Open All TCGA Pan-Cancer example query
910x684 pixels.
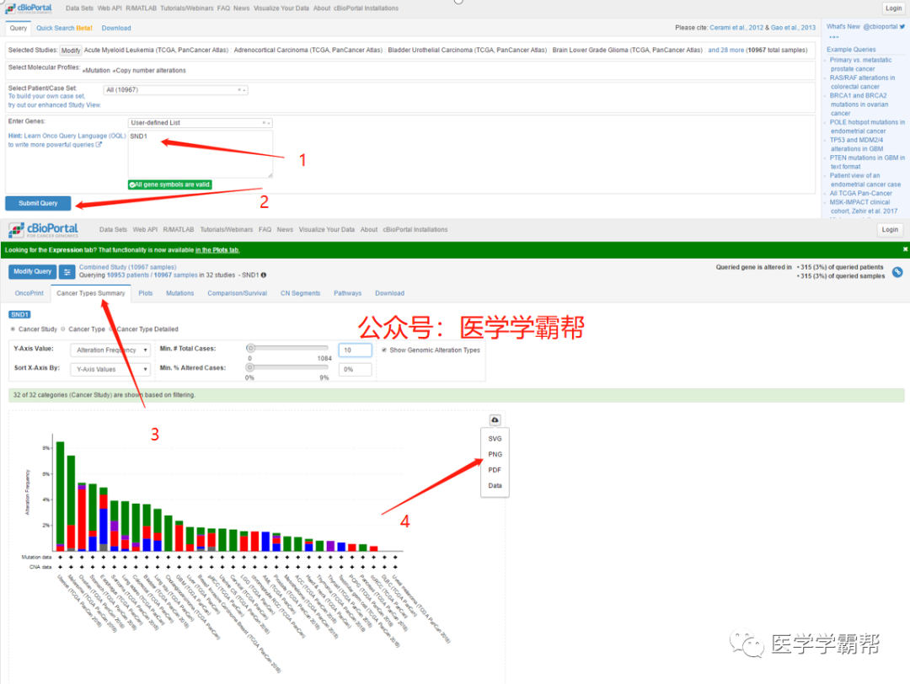pyautogui.click(x=860, y=193)
